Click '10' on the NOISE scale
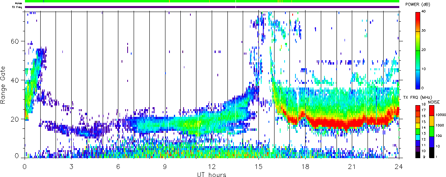Viewport: 446px width, 177px height. [438, 146]
